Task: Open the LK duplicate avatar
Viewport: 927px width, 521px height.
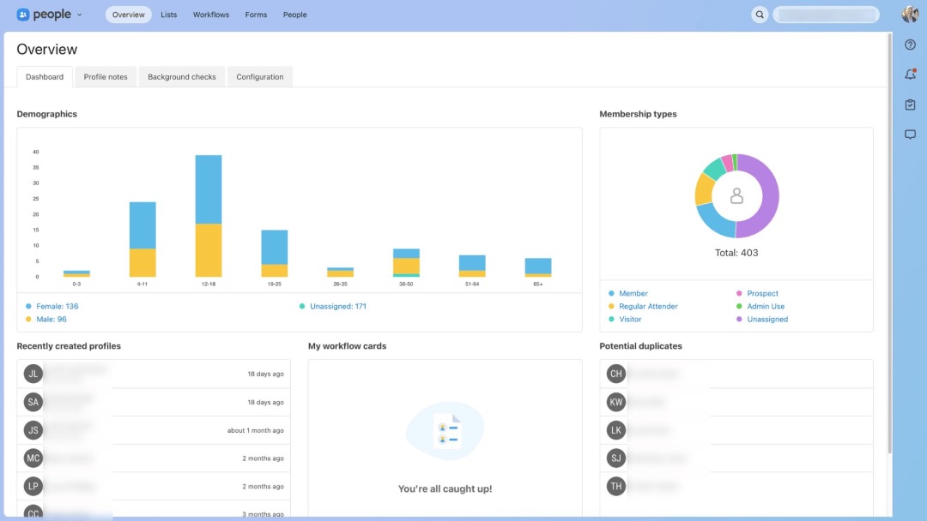Action: (616, 430)
